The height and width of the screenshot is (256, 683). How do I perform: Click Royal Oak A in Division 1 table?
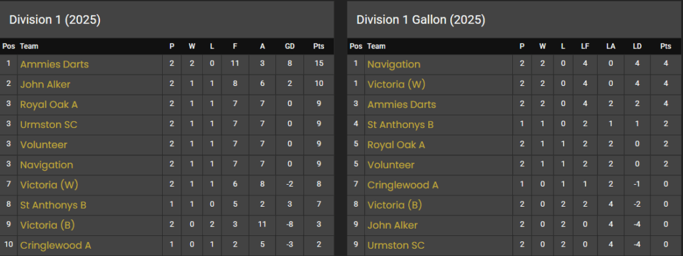pyautogui.click(x=49, y=105)
